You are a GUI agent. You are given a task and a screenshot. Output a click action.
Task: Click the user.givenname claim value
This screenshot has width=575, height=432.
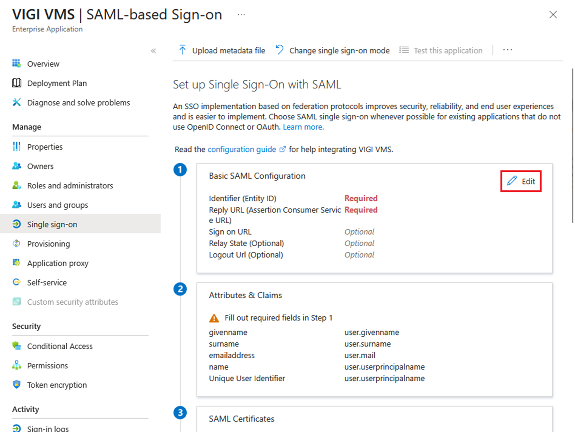click(372, 332)
